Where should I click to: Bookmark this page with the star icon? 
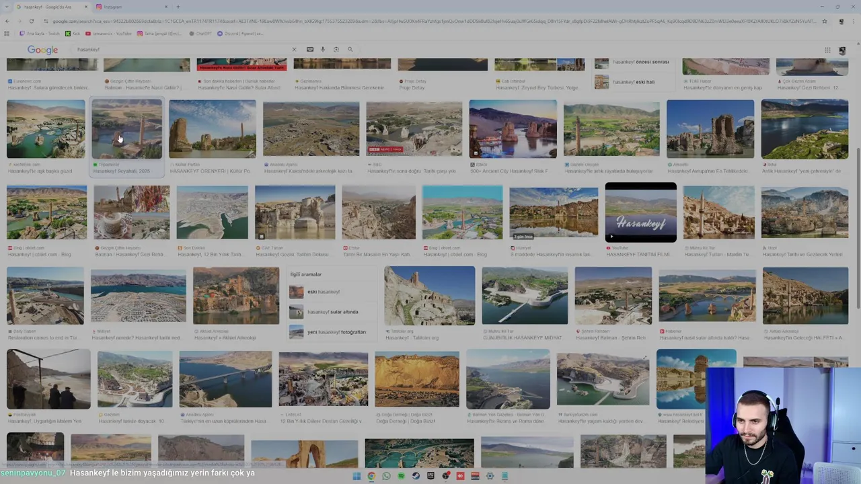824,21
